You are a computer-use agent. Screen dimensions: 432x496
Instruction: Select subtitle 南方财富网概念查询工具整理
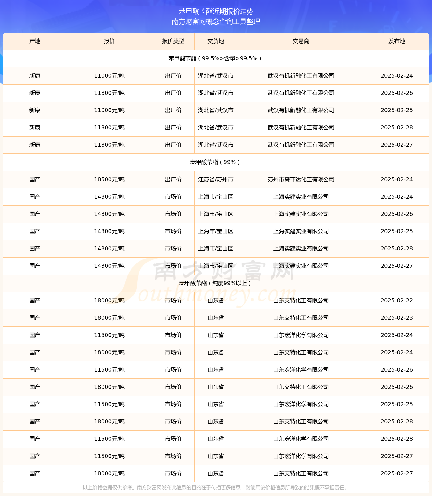216,22
